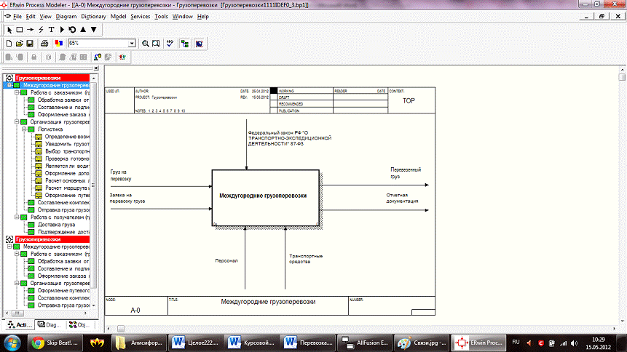Image resolution: width=627 pixels, height=352 pixels.
Task: Mark the RECOMMENDED status box
Action: [x=274, y=105]
